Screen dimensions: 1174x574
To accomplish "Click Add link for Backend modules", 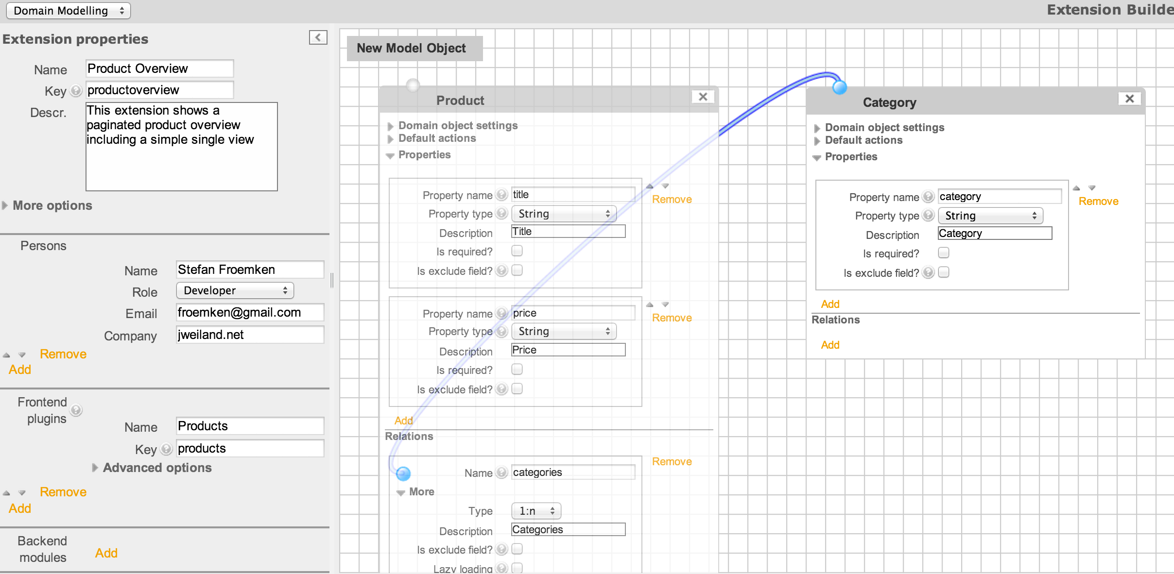I will tap(106, 553).
